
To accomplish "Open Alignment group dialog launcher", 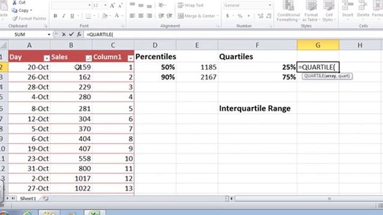I will (218, 26).
